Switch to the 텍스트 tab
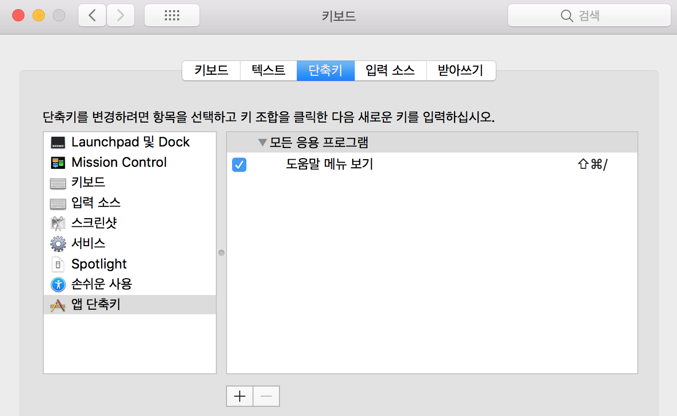The width and height of the screenshot is (677, 416). coord(269,70)
